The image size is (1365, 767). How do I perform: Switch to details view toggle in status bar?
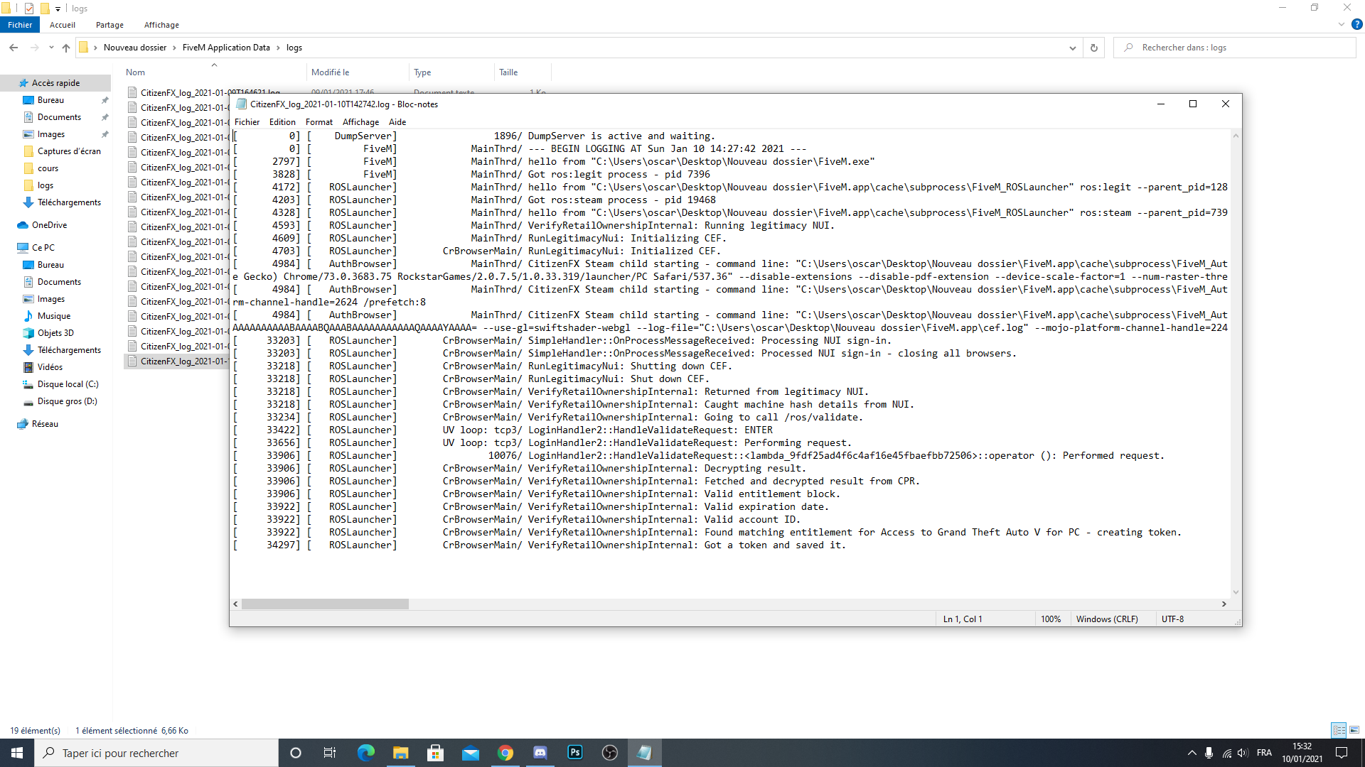coord(1339,730)
